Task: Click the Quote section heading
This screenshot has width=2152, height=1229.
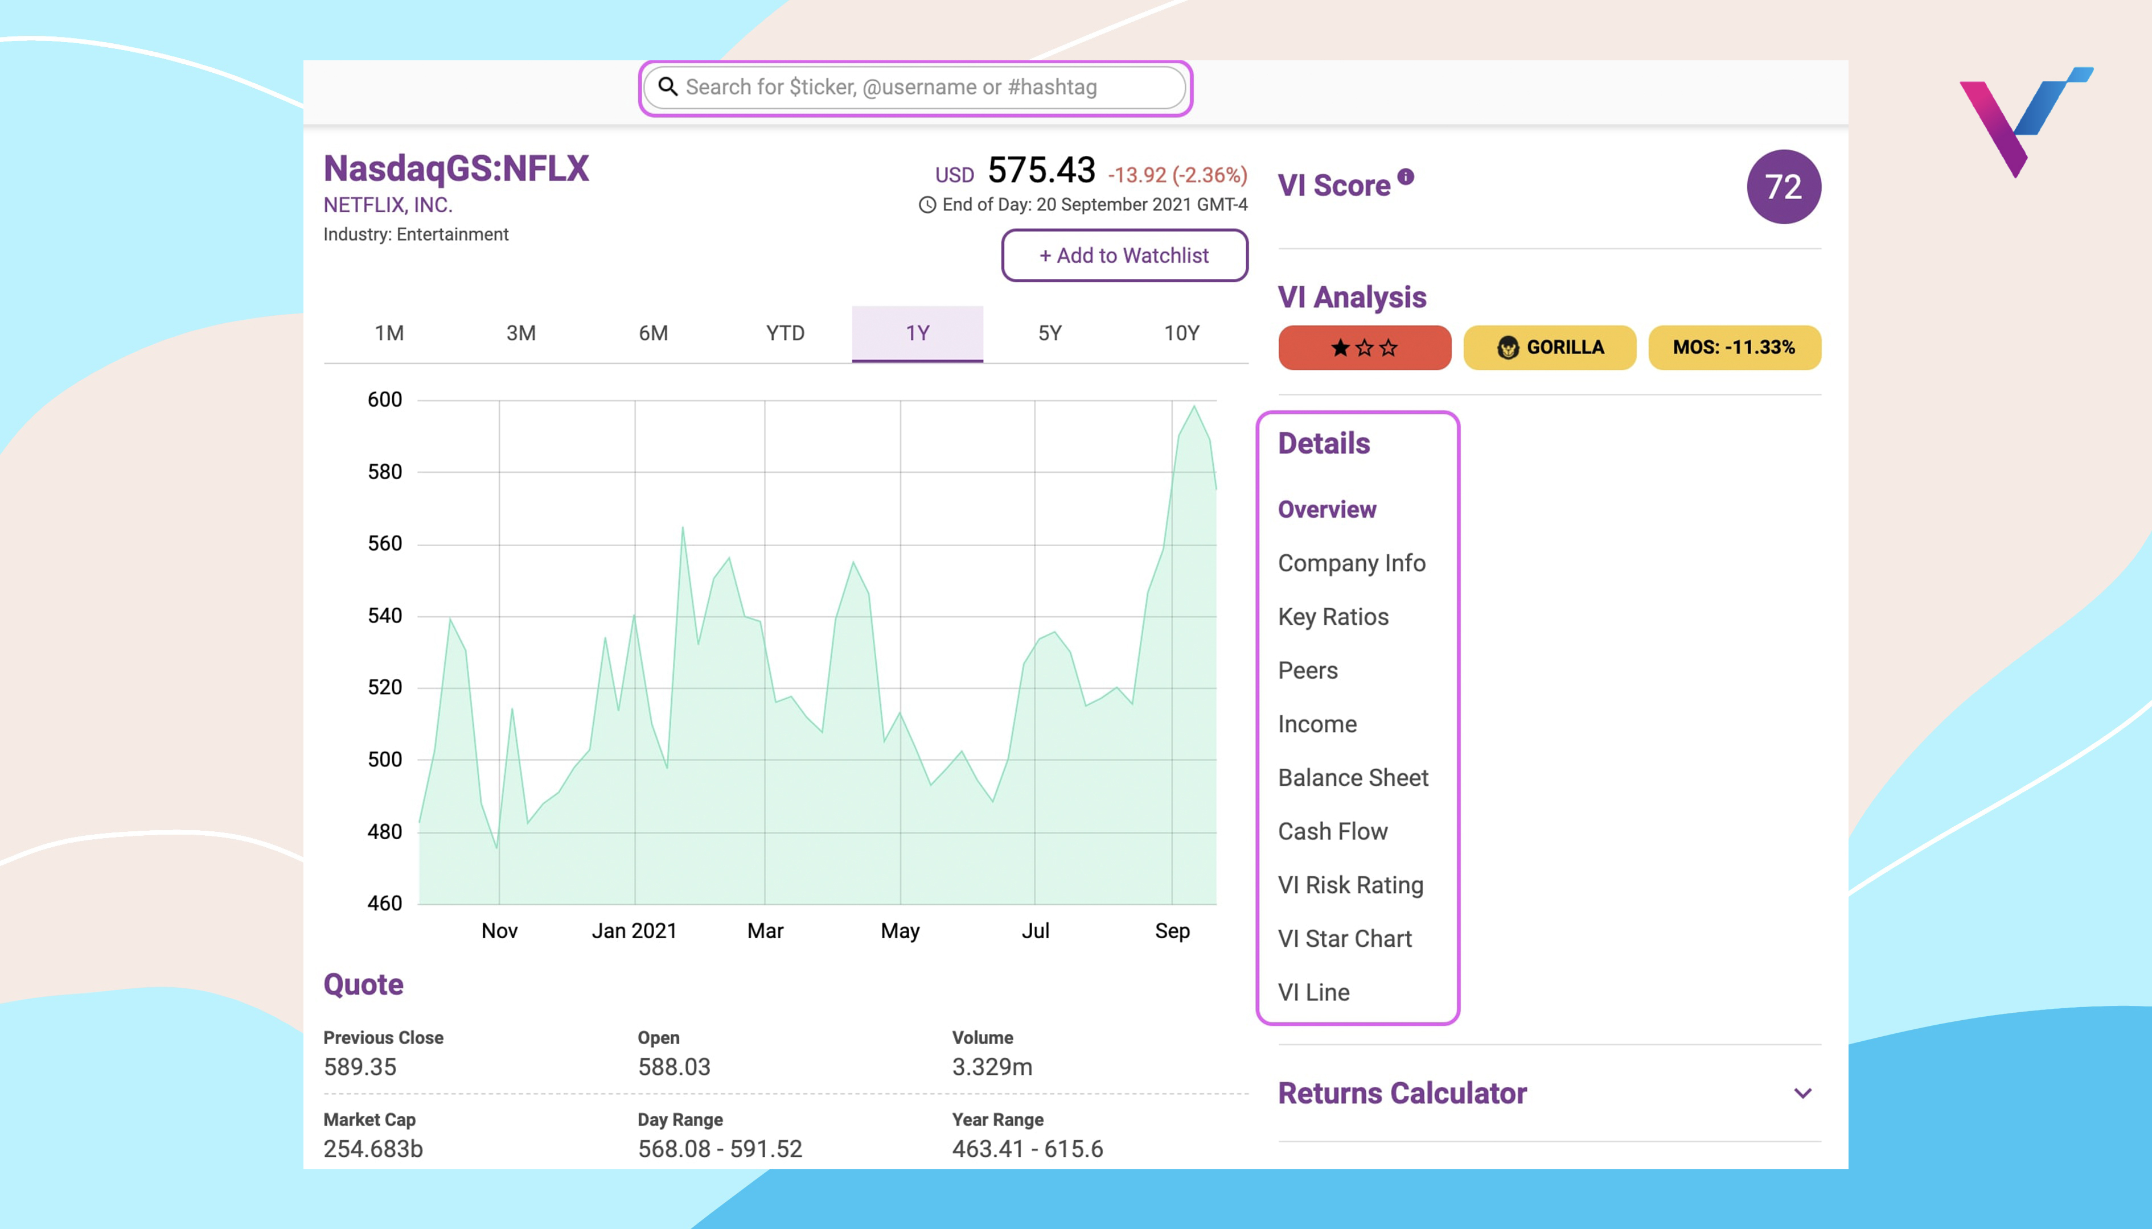Action: click(363, 984)
